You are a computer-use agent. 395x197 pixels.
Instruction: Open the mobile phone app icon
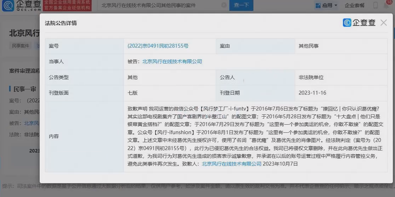tap(376, 5)
